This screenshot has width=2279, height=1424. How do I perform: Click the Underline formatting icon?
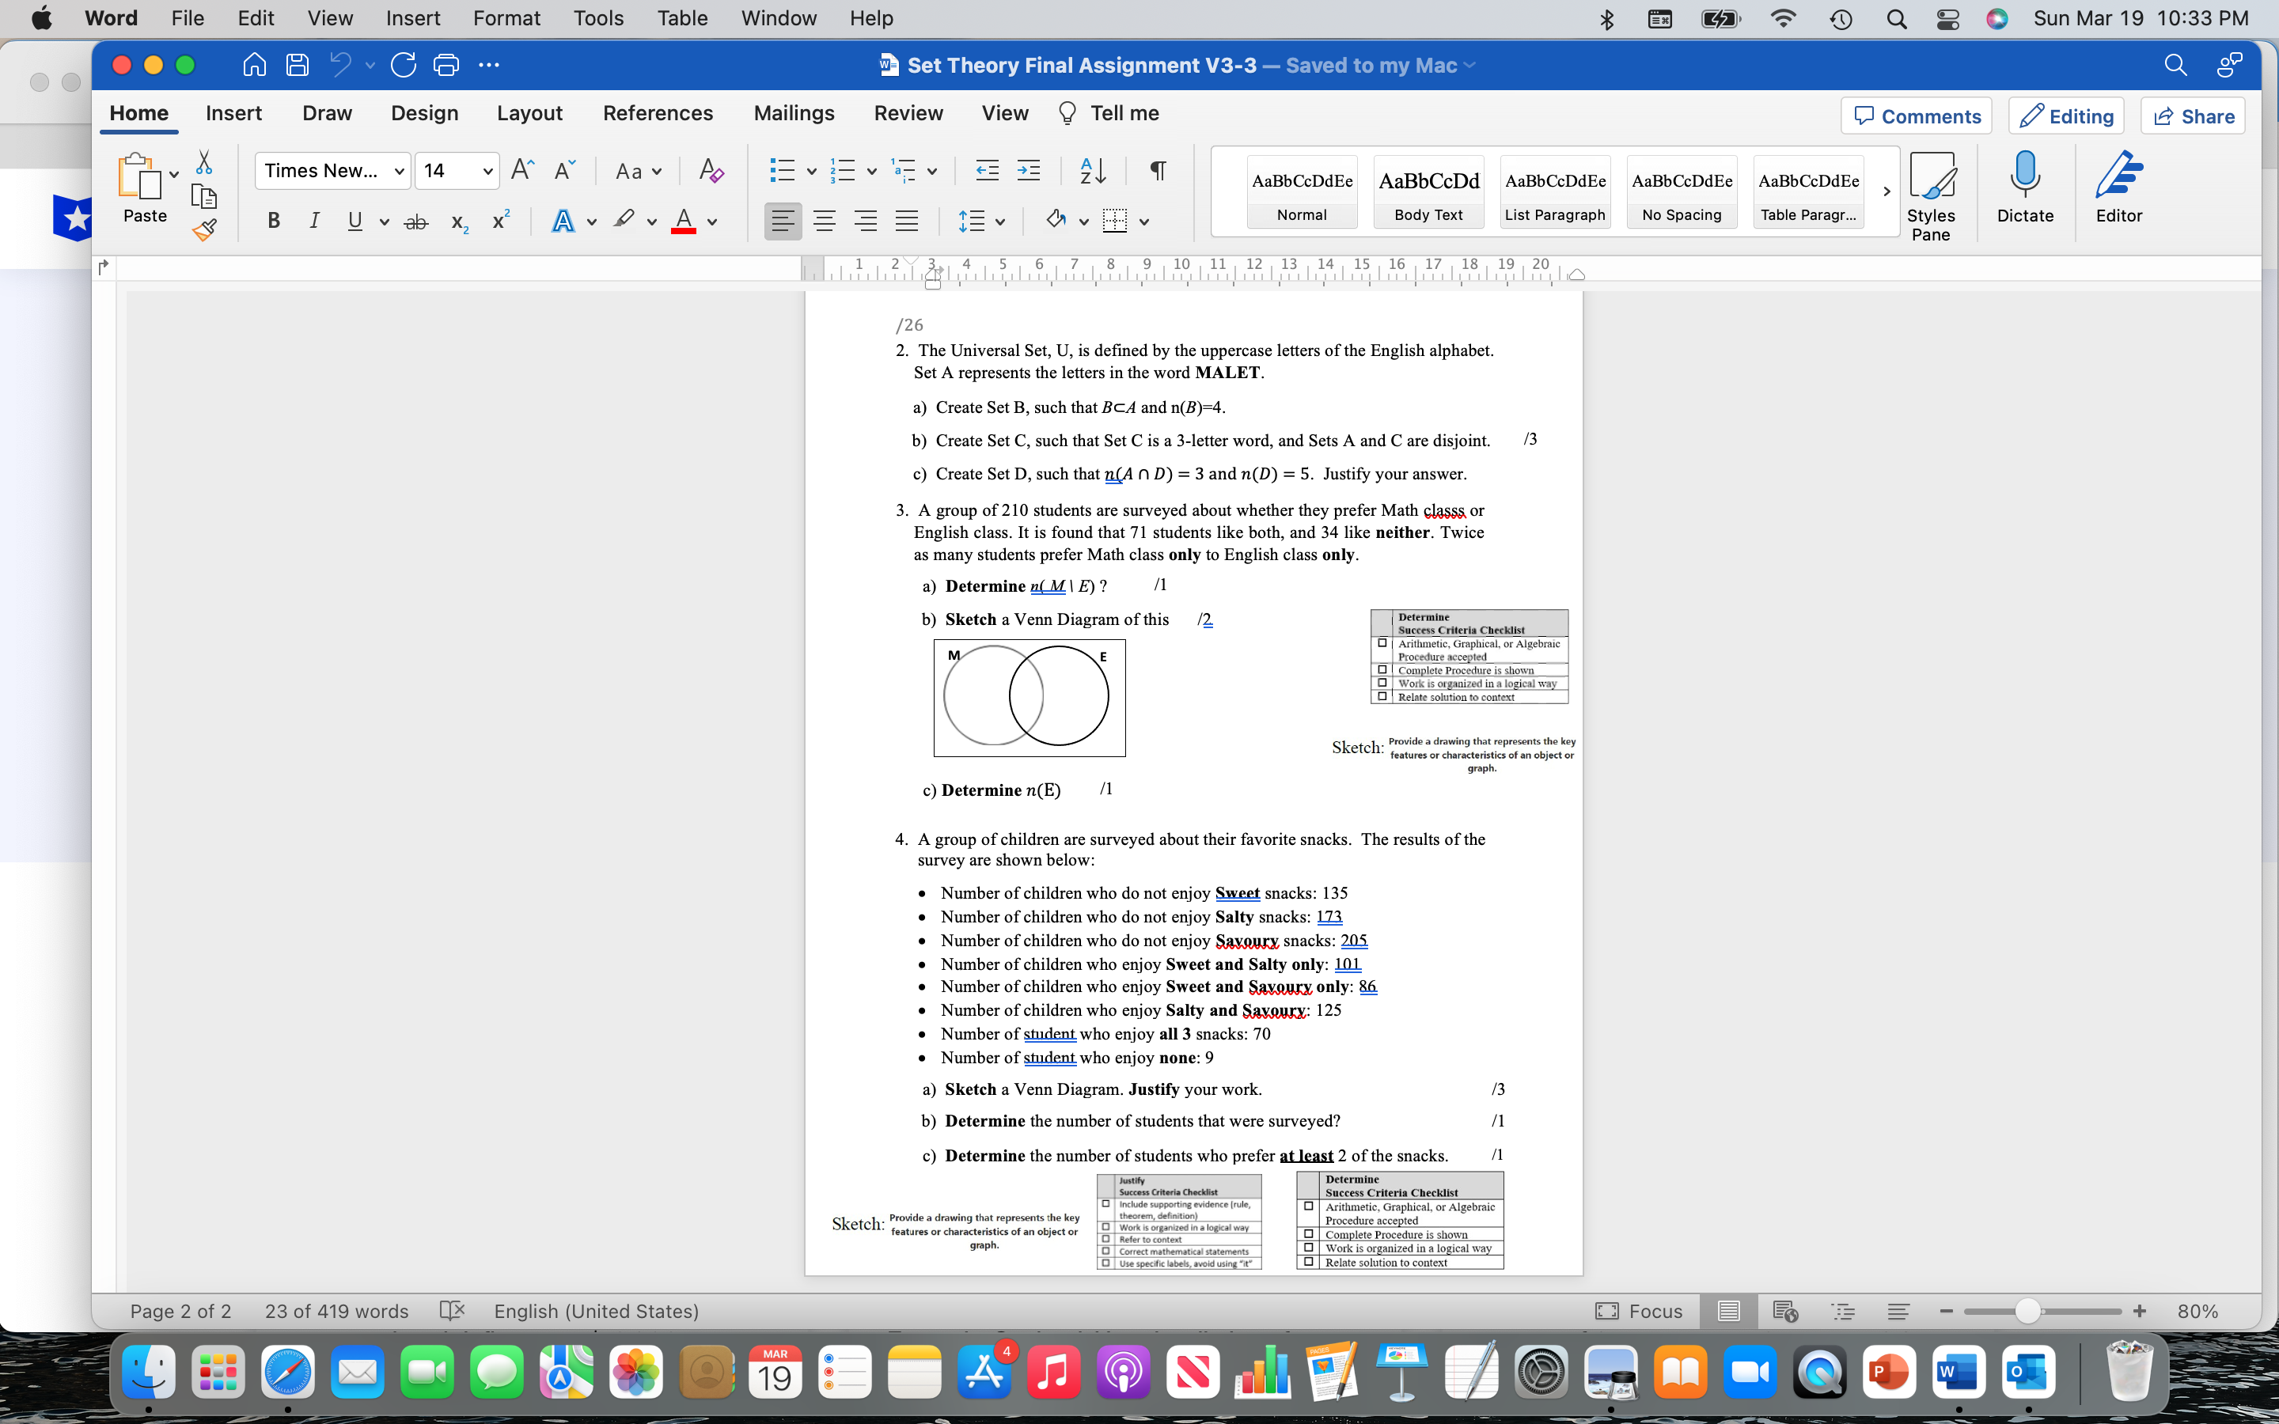(x=356, y=218)
